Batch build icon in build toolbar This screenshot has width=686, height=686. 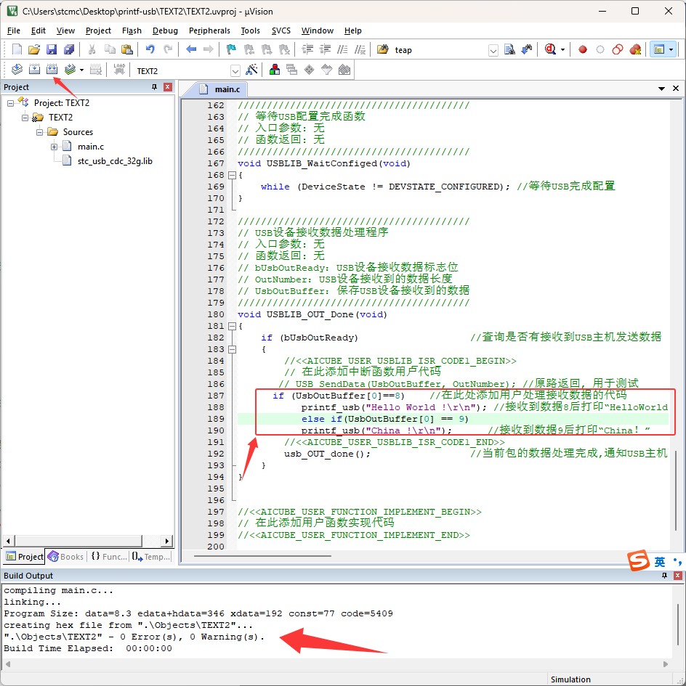tap(70, 70)
